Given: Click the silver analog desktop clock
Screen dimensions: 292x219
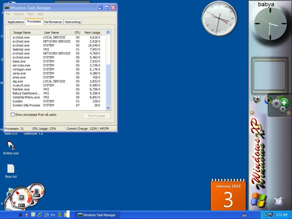Looking at the screenshot, I should (x=219, y=18).
